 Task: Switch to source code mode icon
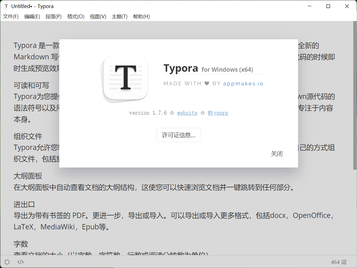pyautogui.click(x=20, y=262)
